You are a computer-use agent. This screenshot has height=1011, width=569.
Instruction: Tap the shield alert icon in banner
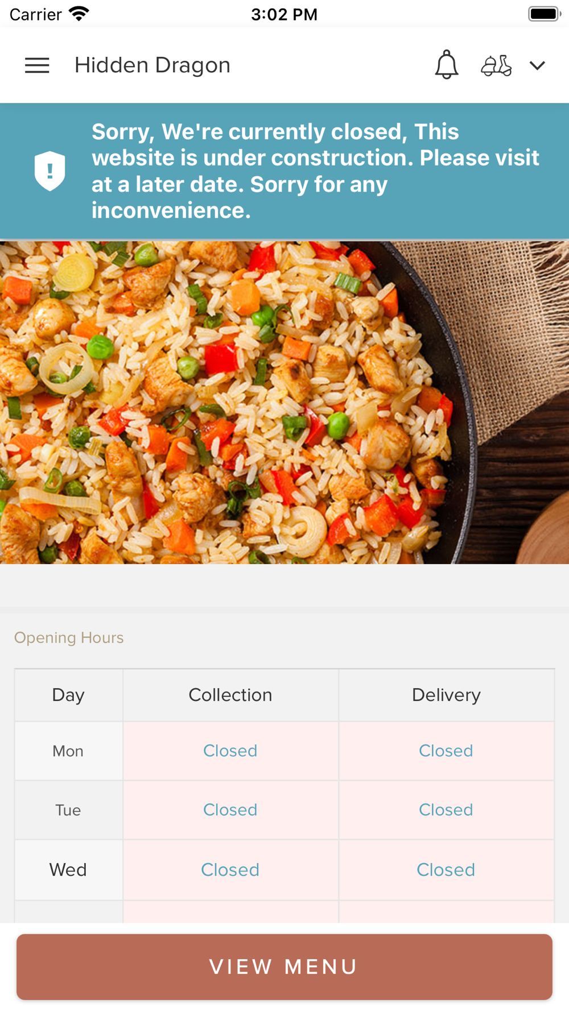pyautogui.click(x=50, y=171)
